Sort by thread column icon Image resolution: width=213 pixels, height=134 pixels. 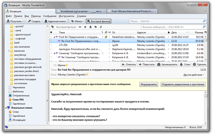(x=102, y=32)
